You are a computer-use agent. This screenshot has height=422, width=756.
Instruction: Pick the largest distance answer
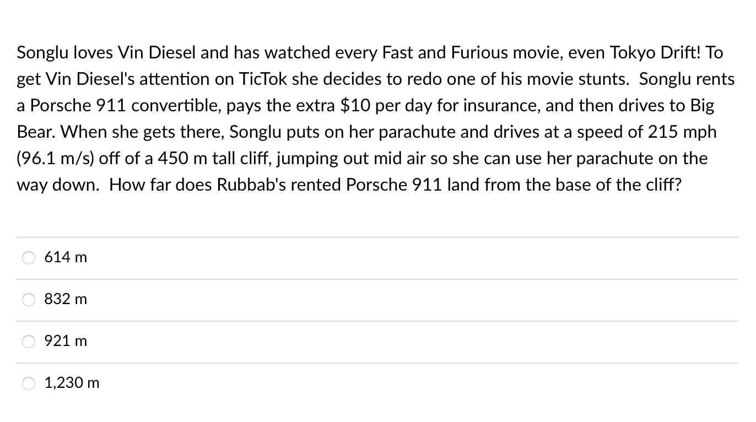pyautogui.click(x=72, y=382)
